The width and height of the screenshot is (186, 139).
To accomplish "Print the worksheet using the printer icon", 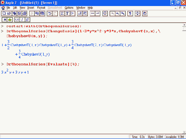I will point(25,13).
